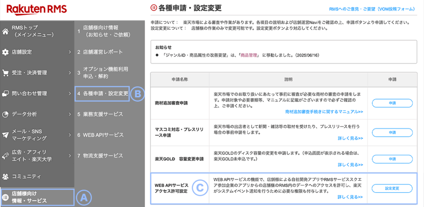Screen dimensions: 424x207
Task: Click the gear icon beside 店舗設定
Action: coord(5,52)
